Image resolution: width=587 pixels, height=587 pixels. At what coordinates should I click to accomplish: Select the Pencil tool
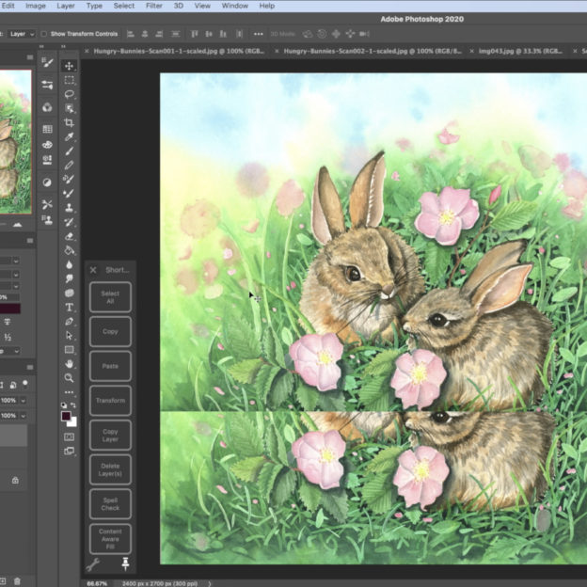(x=70, y=166)
